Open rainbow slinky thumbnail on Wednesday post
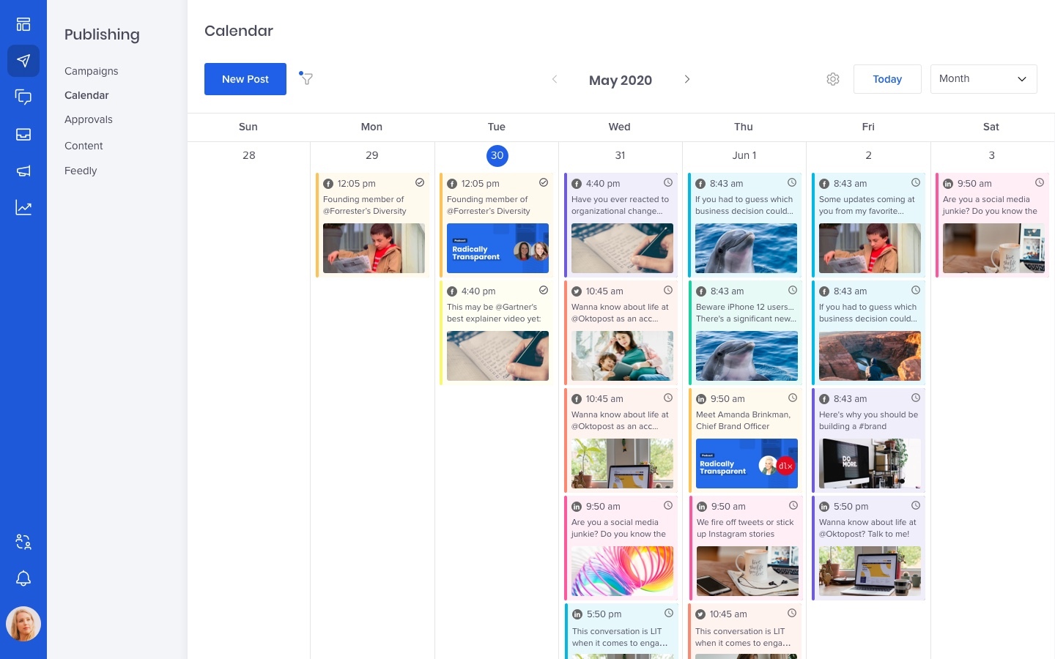 coord(622,571)
